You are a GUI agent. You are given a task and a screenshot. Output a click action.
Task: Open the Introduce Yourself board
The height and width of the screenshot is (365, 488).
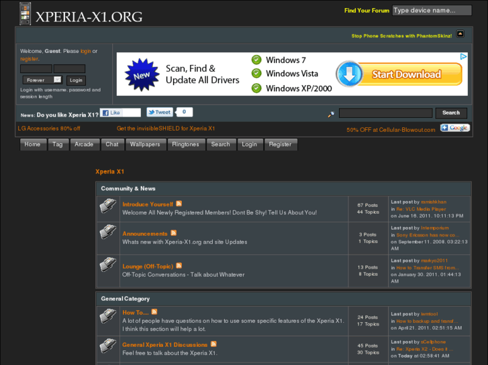tap(148, 204)
